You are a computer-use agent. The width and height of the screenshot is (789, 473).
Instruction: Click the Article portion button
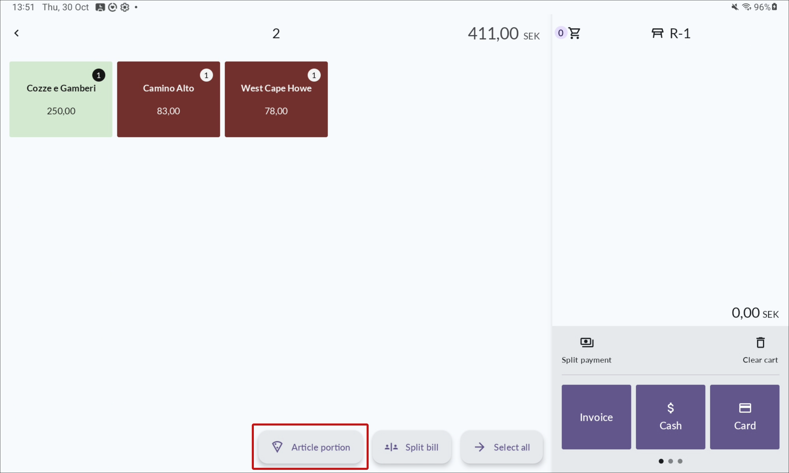tap(310, 447)
